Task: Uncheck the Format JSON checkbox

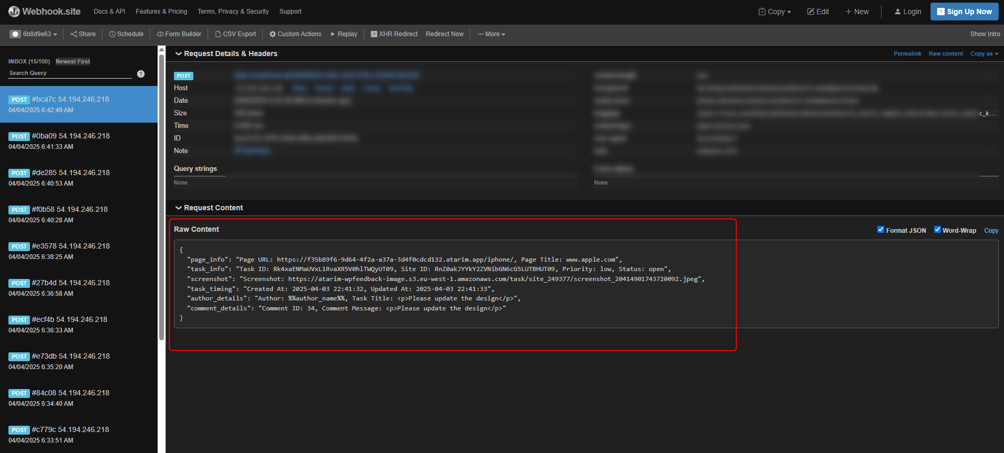Action: (x=881, y=230)
